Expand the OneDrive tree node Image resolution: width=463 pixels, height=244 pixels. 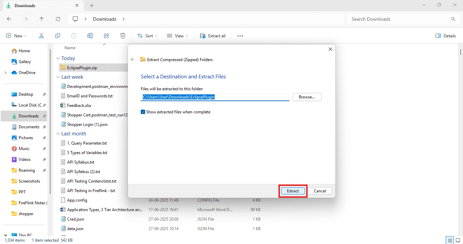[5, 73]
